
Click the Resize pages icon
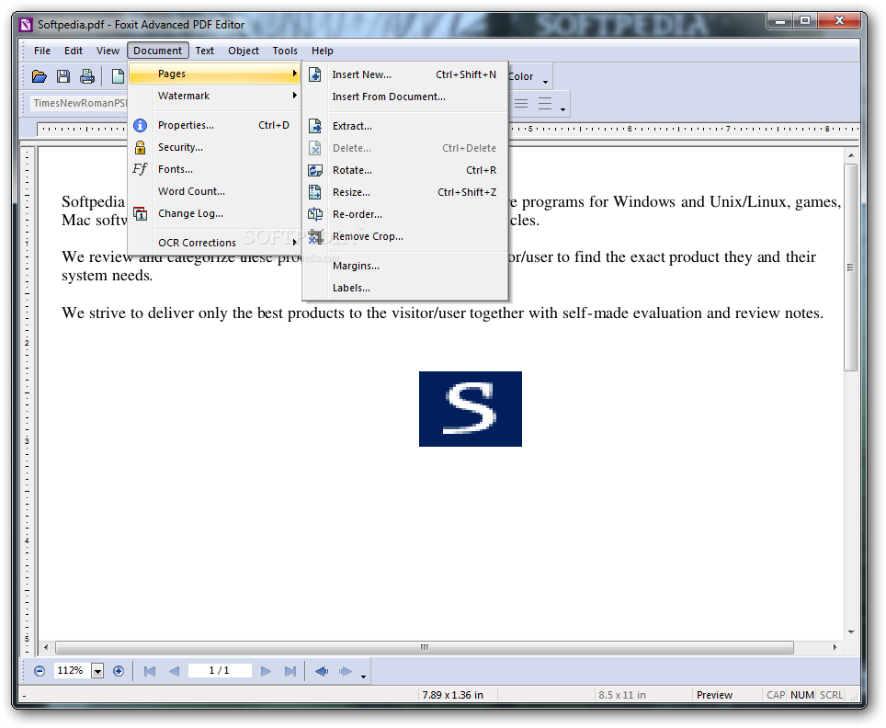[x=315, y=192]
